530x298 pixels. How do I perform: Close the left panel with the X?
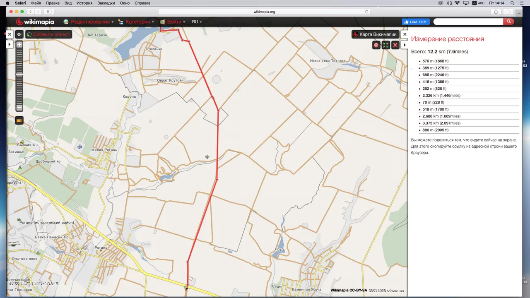[10, 34]
